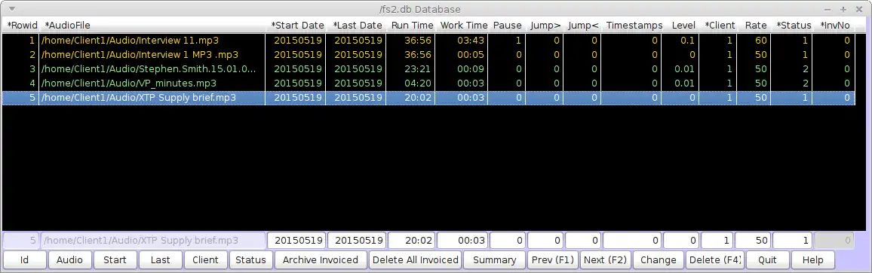Image resolution: width=872 pixels, height=273 pixels.
Task: Click the Pause input field
Action: [508, 240]
